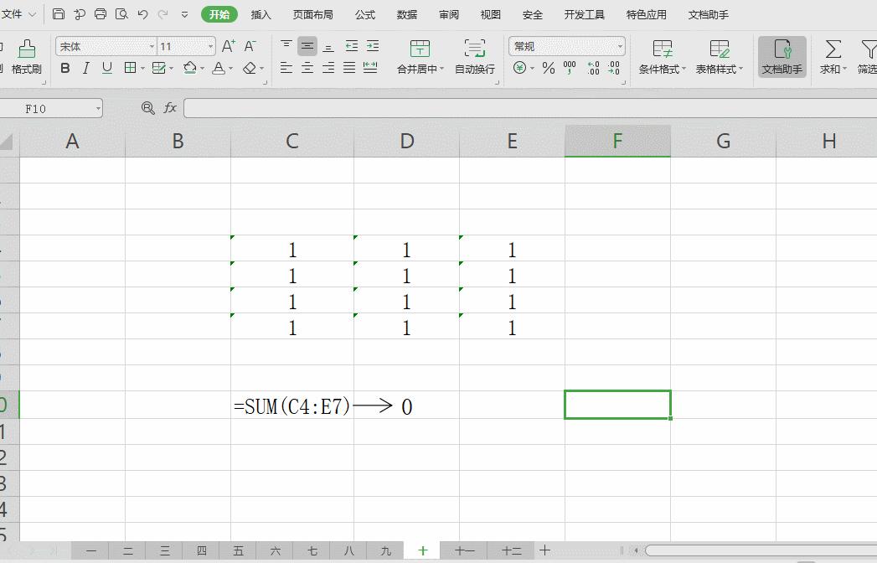Toggle justify horizontal alignment
Image resolution: width=877 pixels, height=563 pixels.
pyautogui.click(x=349, y=68)
